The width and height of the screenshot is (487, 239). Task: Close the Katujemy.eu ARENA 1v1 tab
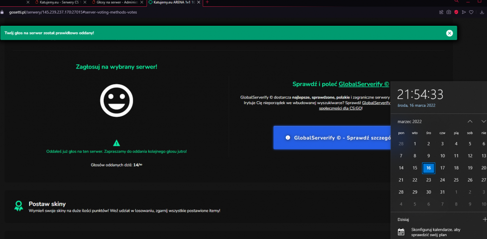[x=198, y=2]
